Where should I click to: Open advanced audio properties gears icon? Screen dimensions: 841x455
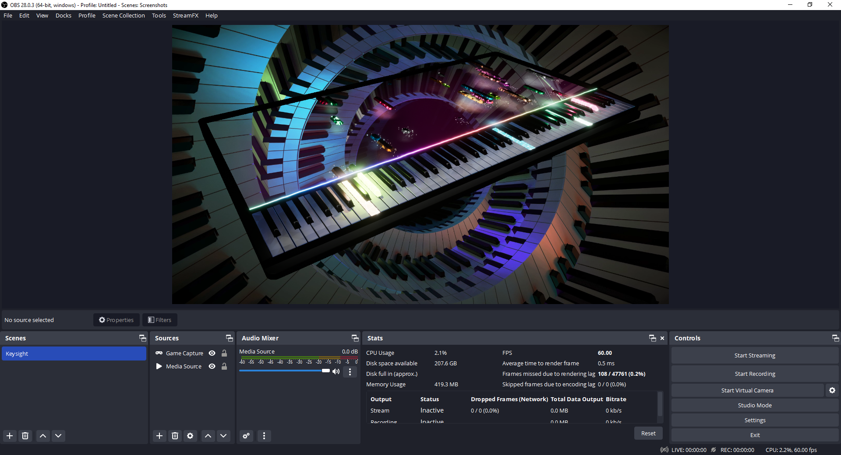[246, 436]
